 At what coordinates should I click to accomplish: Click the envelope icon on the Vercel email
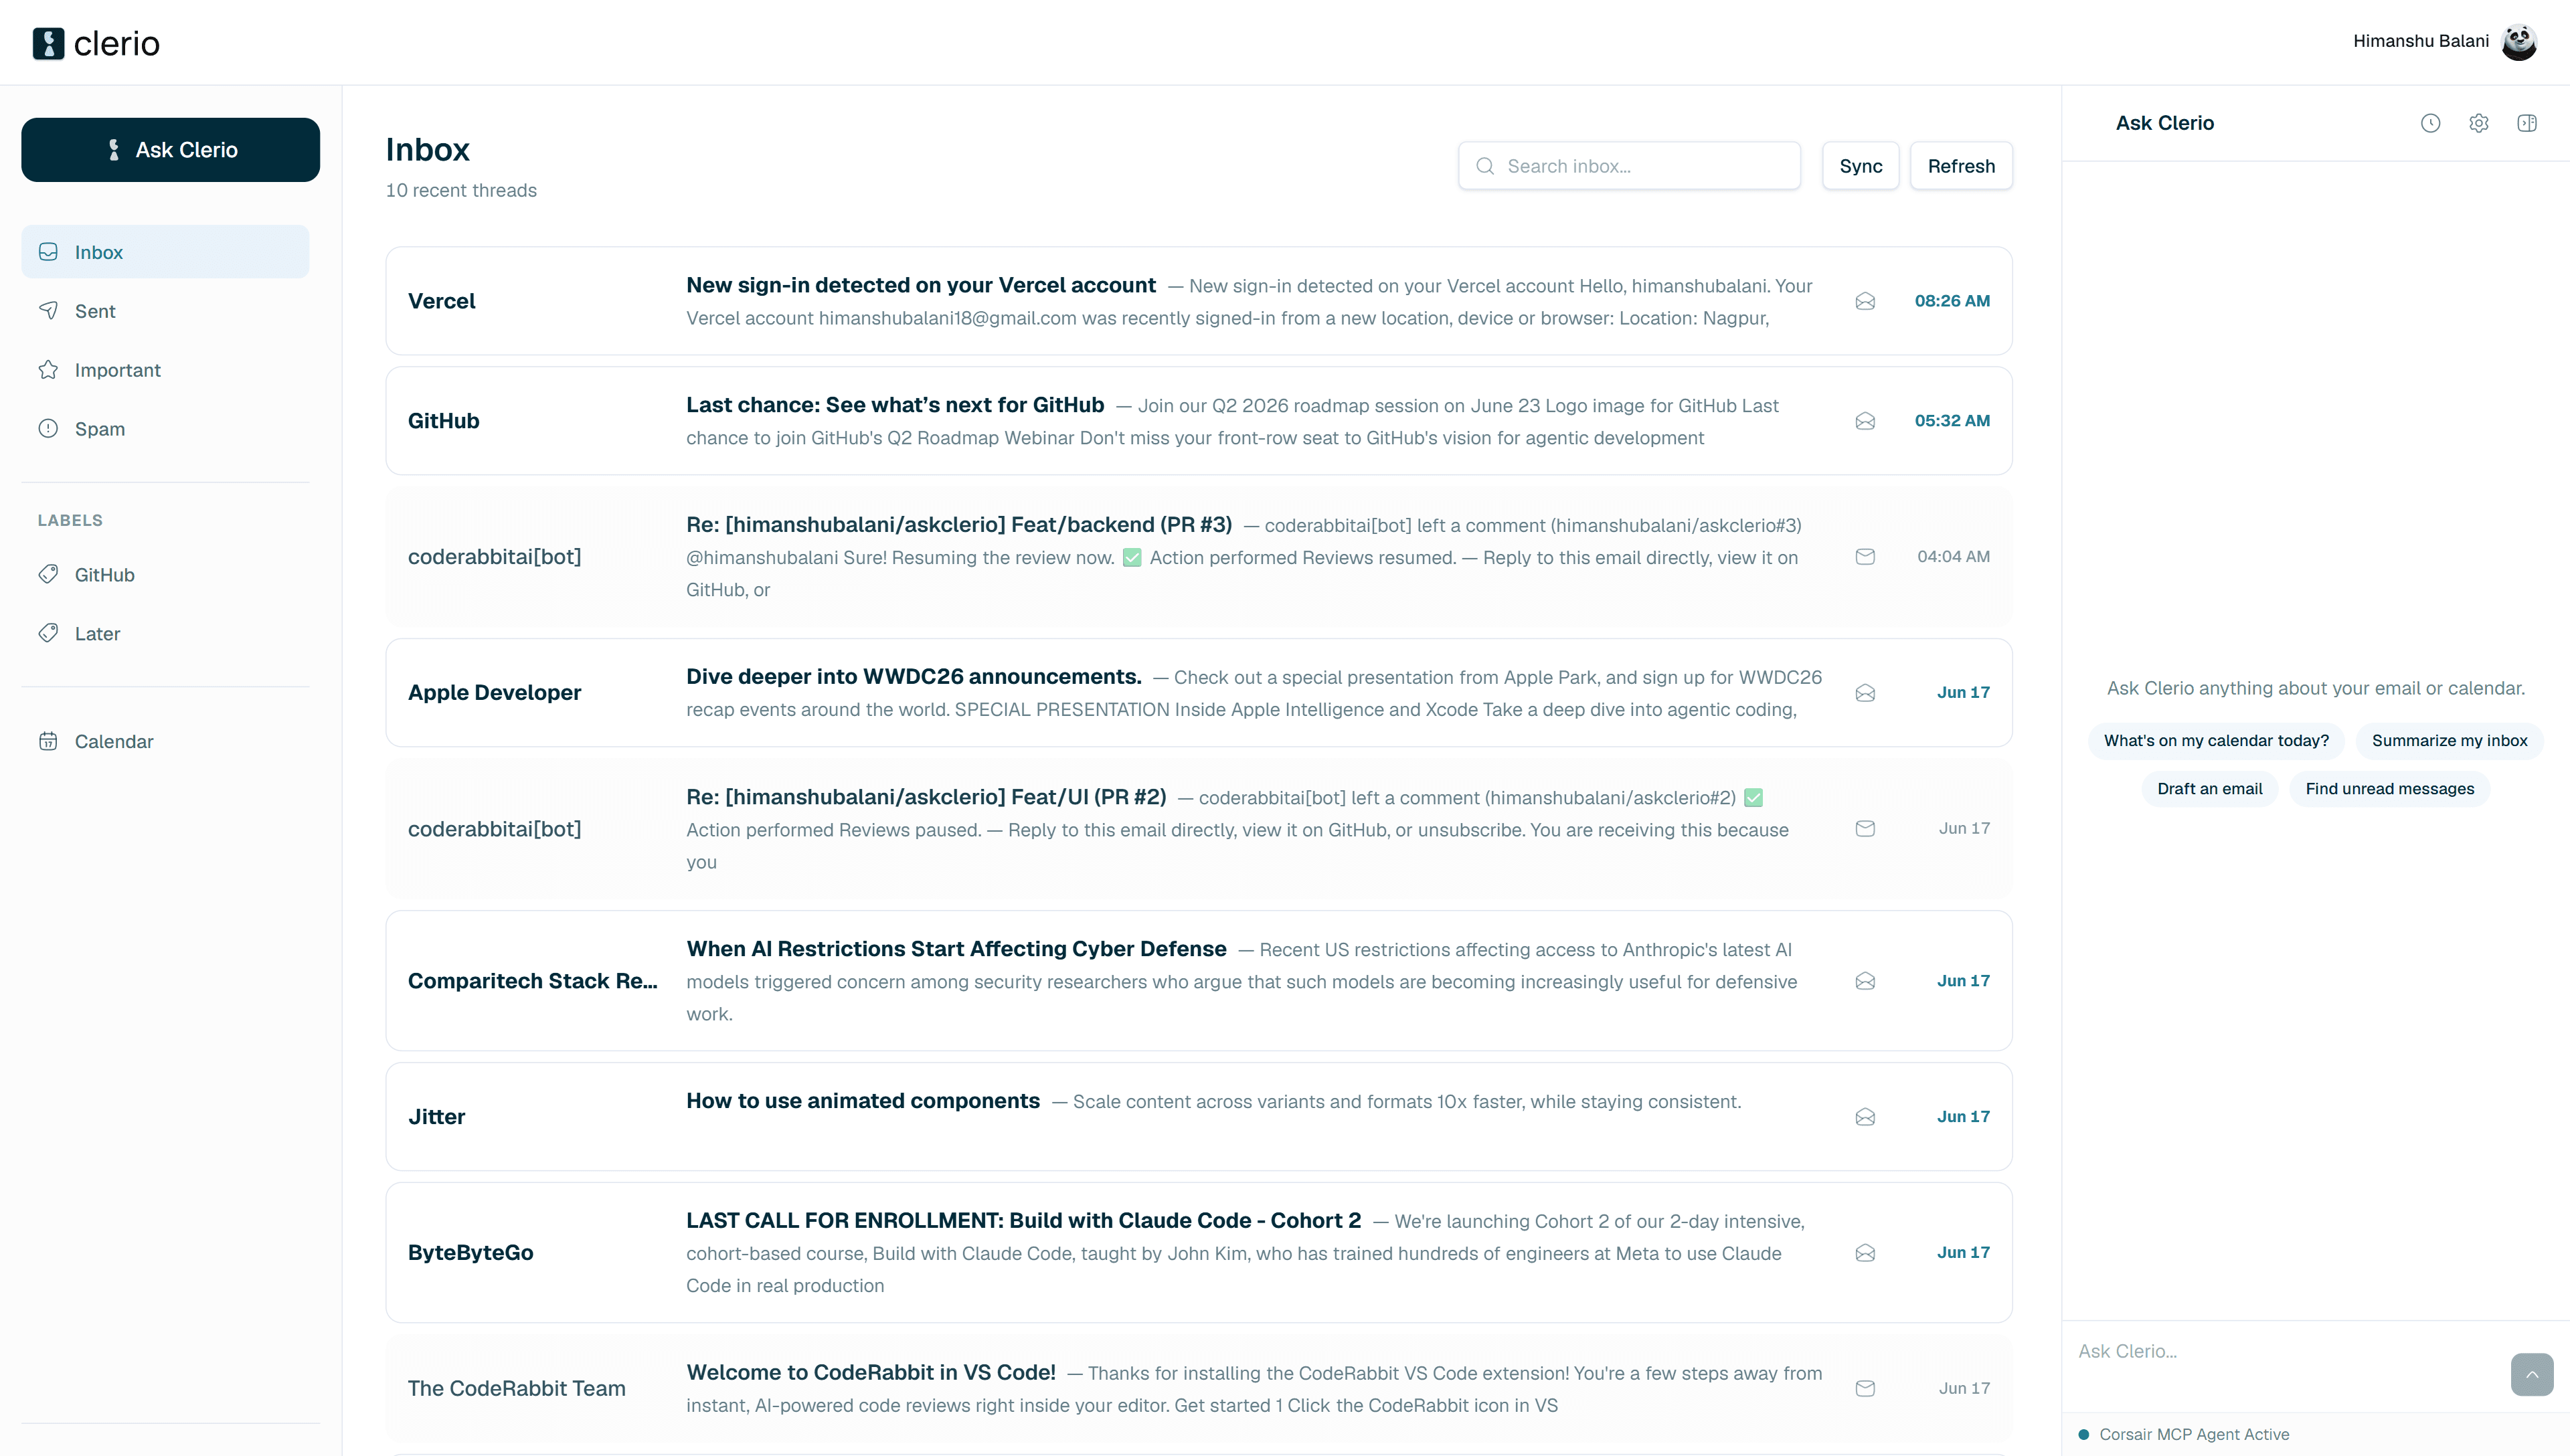coord(1865,301)
